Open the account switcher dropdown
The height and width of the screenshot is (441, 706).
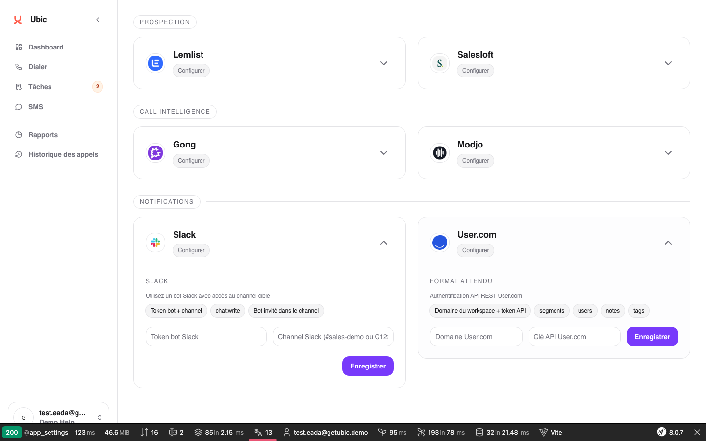[100, 417]
